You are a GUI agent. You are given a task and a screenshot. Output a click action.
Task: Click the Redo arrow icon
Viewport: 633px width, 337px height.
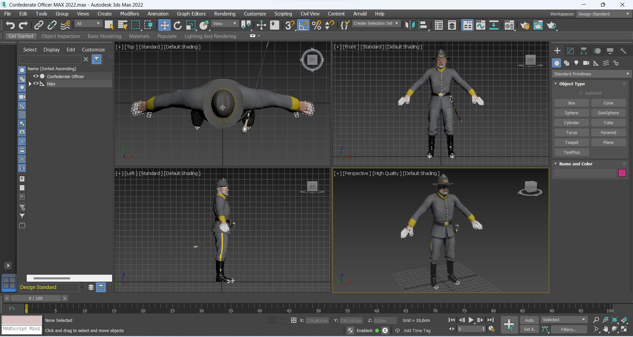click(23, 25)
